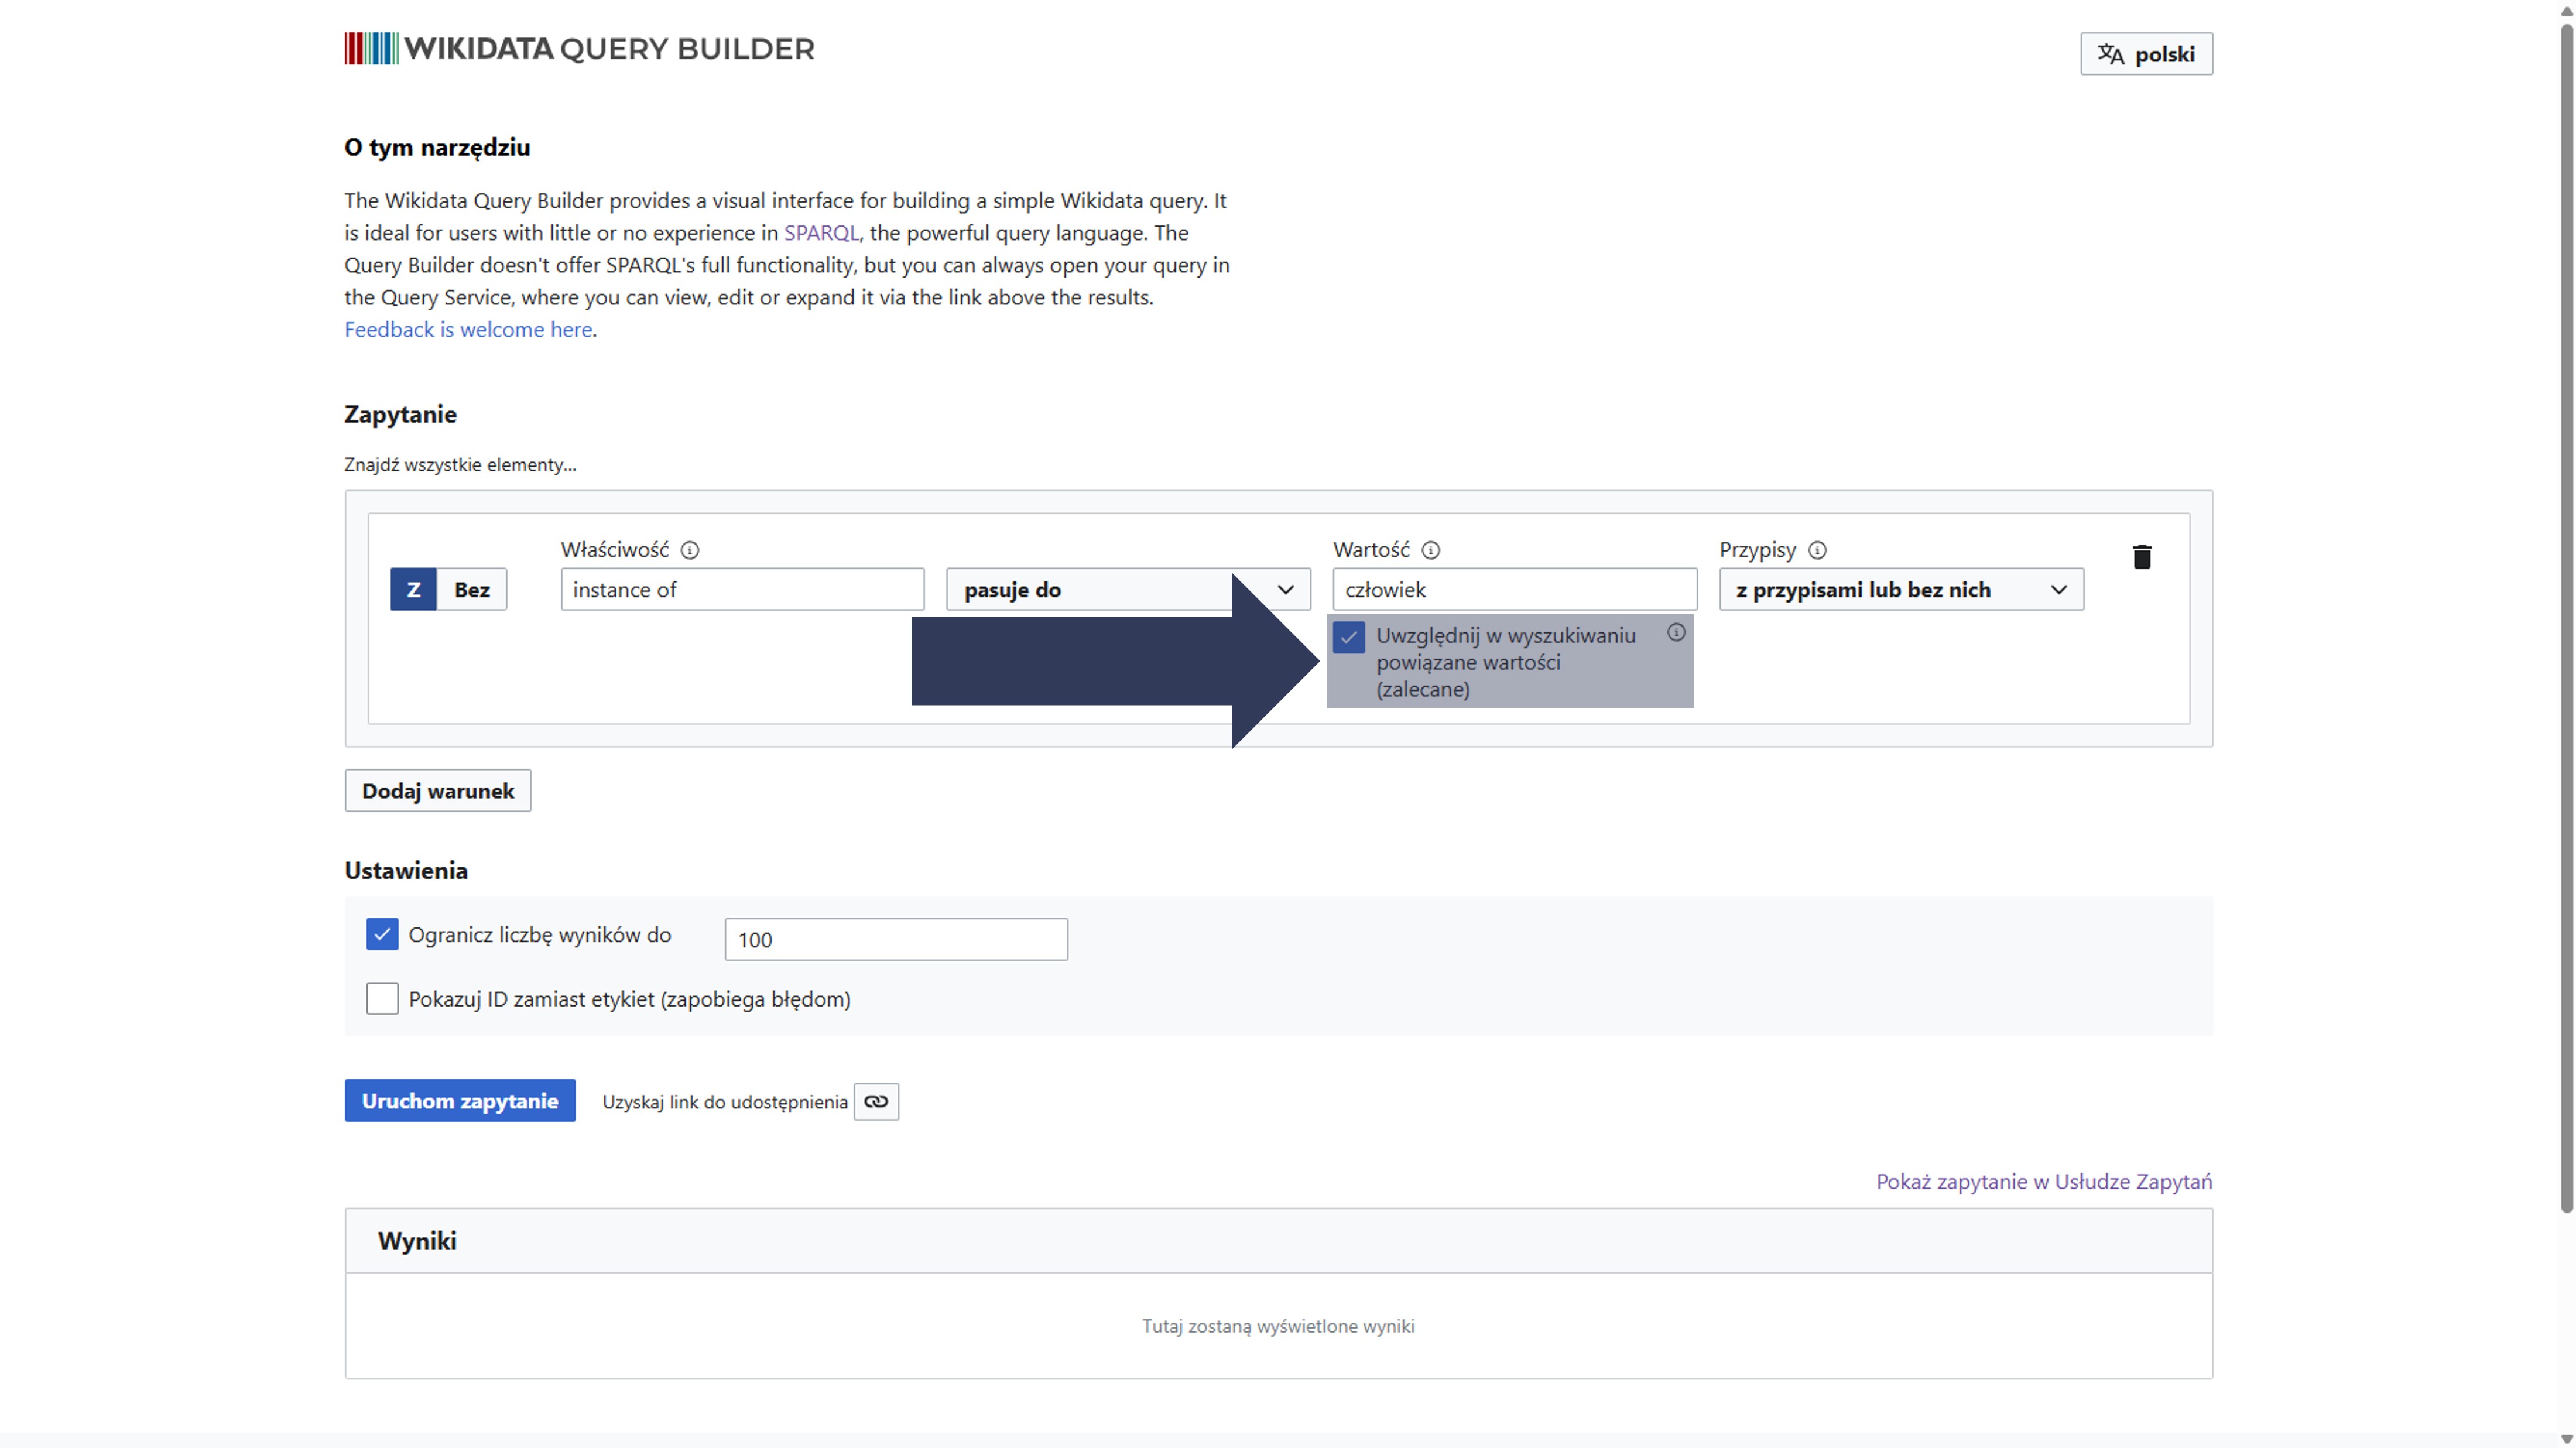Follow the SPARQL link
The image size is (2576, 1448).
coord(821,233)
